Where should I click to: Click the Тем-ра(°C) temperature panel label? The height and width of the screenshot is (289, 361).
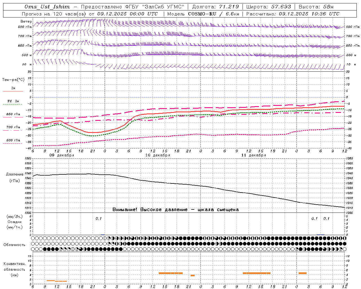click(13, 80)
